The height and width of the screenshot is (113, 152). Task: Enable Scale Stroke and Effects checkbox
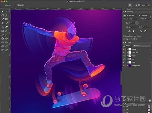click(124, 36)
